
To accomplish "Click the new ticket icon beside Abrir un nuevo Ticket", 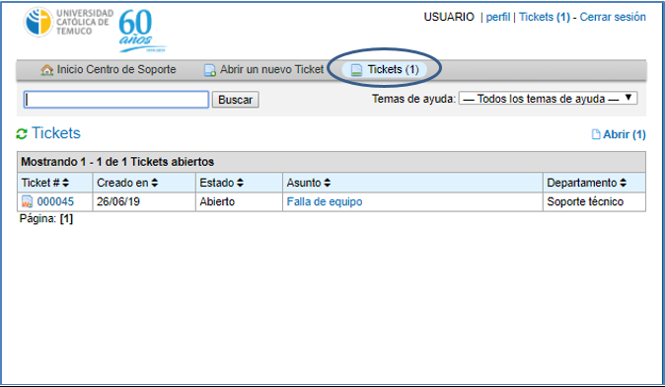I will point(210,70).
